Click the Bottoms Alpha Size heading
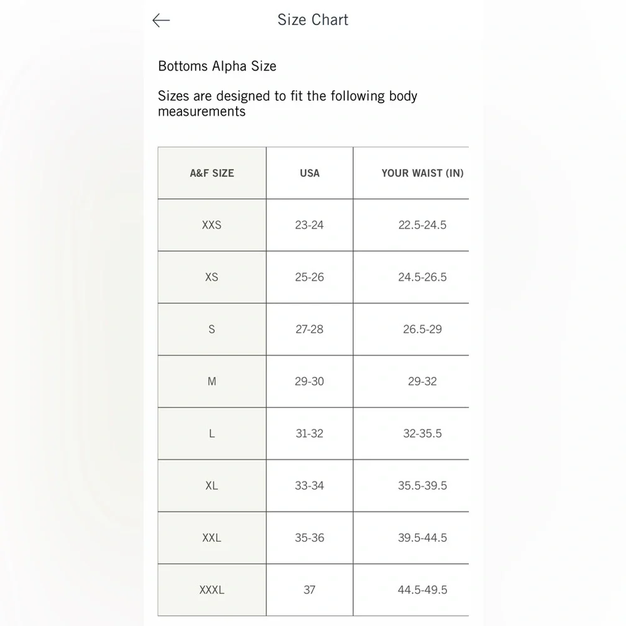This screenshot has height=626, width=626. 217,66
